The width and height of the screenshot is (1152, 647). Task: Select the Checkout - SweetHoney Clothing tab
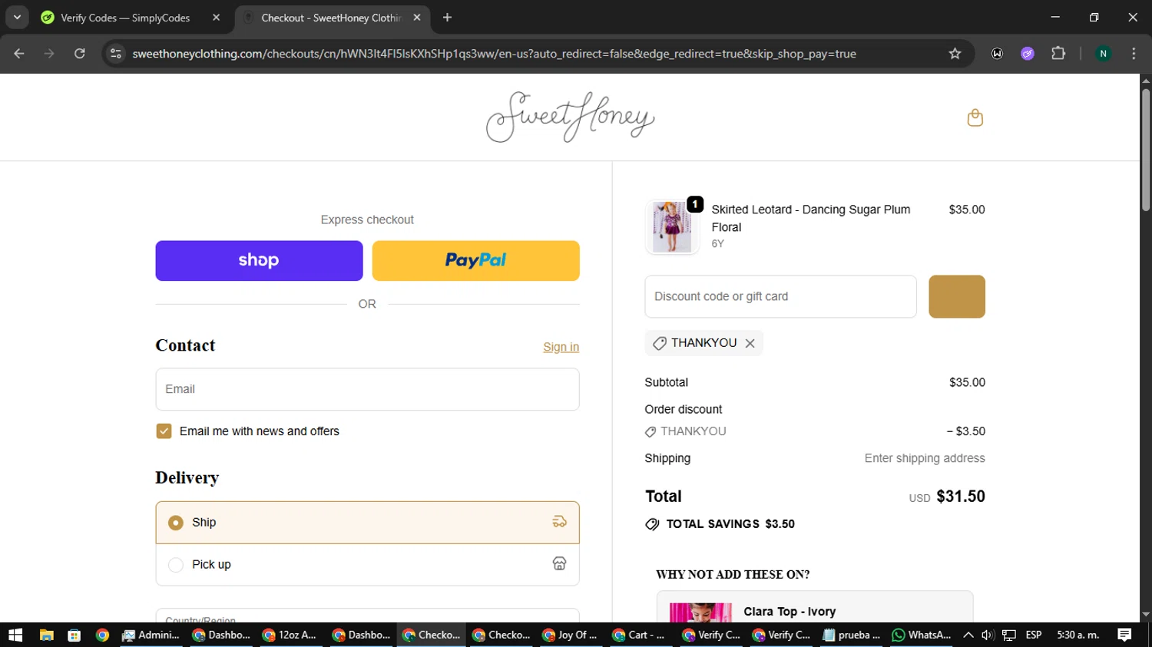tap(331, 18)
